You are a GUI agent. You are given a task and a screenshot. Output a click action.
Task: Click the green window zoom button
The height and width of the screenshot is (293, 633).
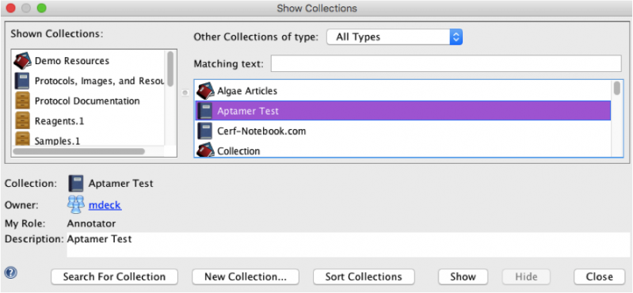pyautogui.click(x=41, y=8)
